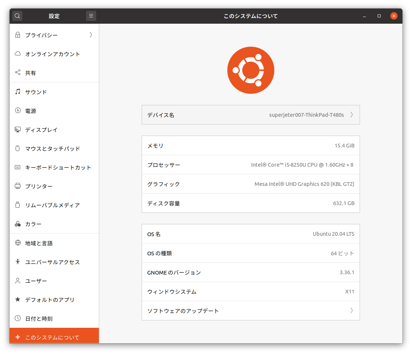
Task: Click the sparkle icon for このシステムについて
Action: tap(18, 337)
